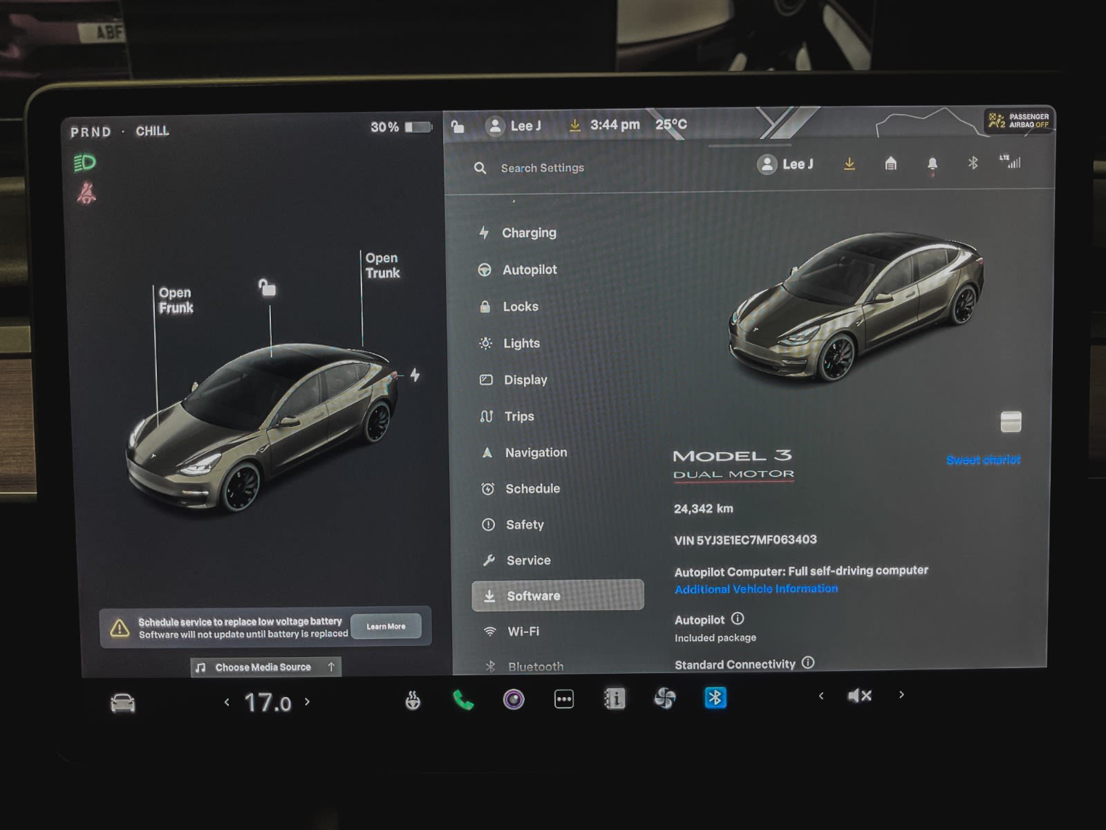Tap Open Frunk label
This screenshot has width=1106, height=830.
pos(176,300)
